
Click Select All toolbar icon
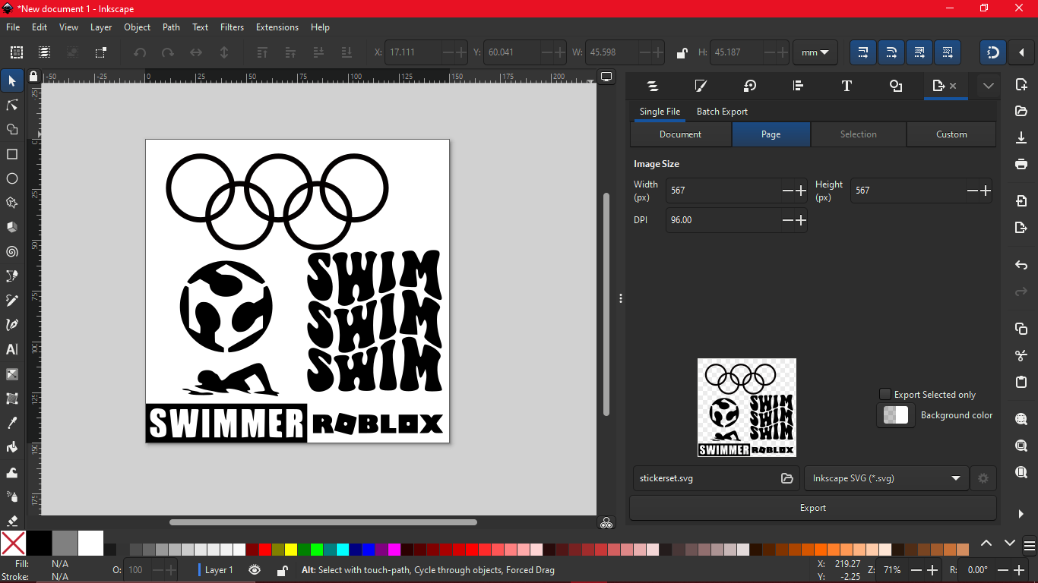tap(16, 52)
